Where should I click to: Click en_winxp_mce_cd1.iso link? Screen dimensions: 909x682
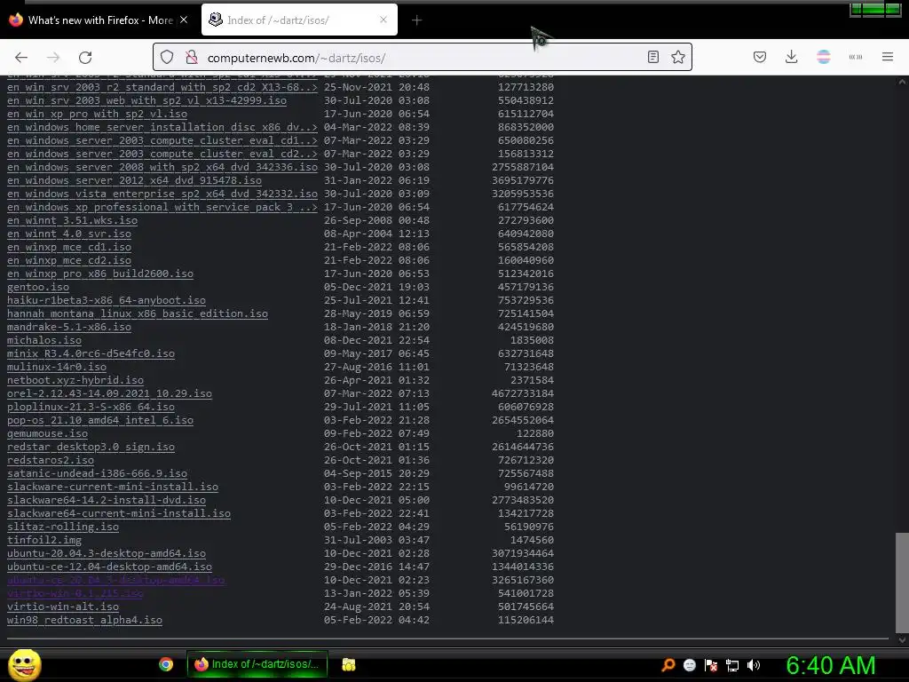click(x=69, y=247)
